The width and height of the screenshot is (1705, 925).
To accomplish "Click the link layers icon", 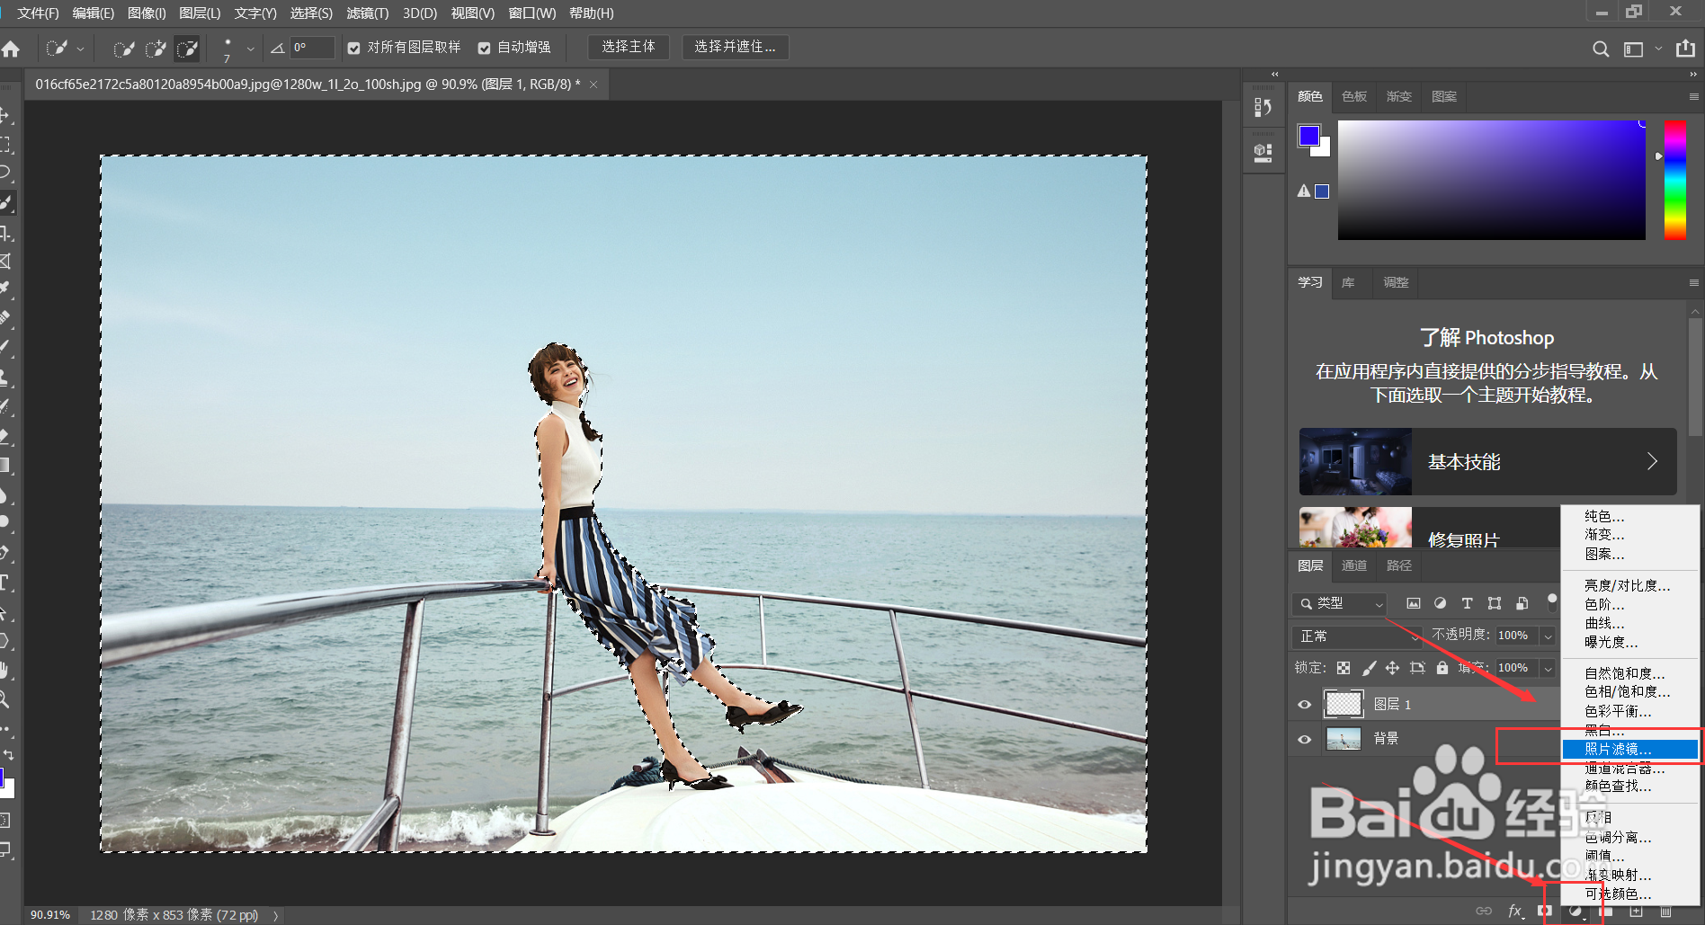I will point(1484,911).
